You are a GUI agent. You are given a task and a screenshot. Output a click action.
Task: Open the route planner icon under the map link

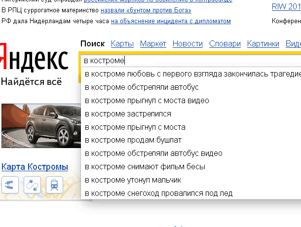click(32, 185)
